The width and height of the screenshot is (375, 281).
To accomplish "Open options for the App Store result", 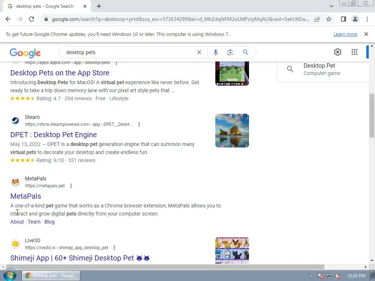I will pos(116,63).
